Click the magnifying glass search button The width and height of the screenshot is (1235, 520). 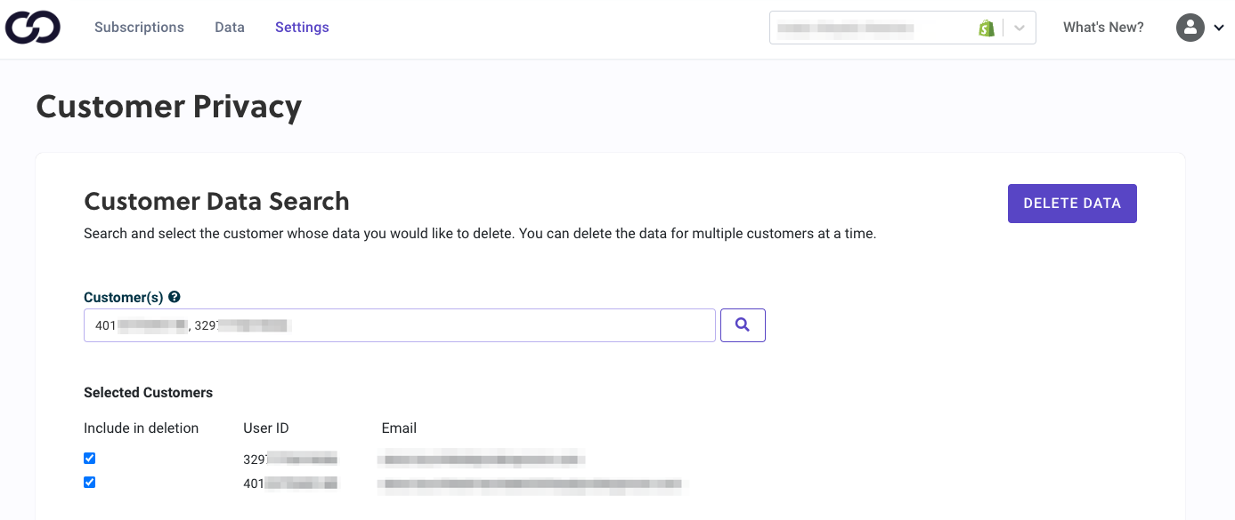click(743, 325)
